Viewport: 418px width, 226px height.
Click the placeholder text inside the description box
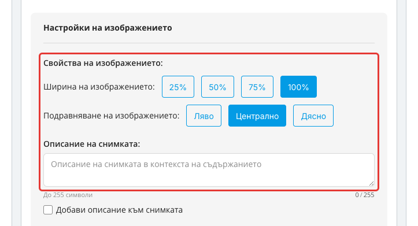[x=156, y=164]
